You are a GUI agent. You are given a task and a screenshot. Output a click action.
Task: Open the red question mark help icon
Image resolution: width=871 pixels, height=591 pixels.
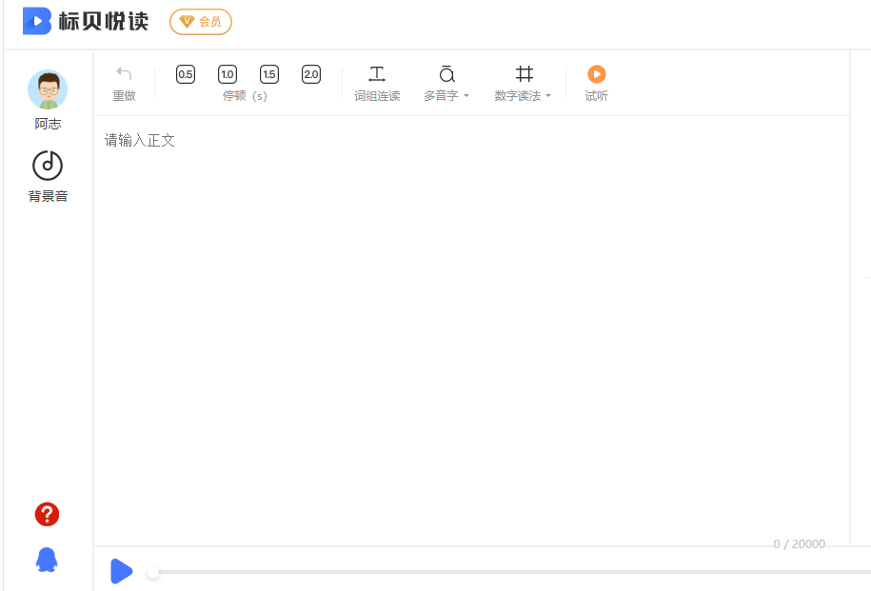(x=48, y=514)
